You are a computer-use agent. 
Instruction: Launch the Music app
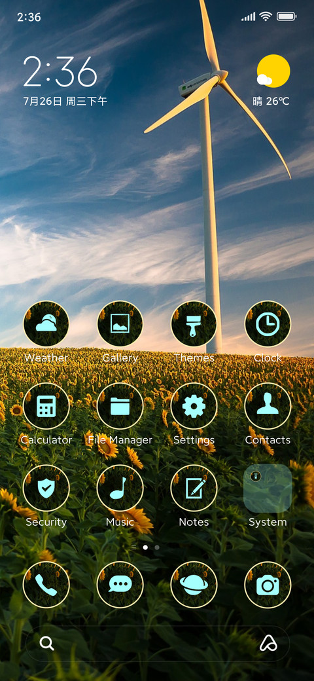[120, 488]
